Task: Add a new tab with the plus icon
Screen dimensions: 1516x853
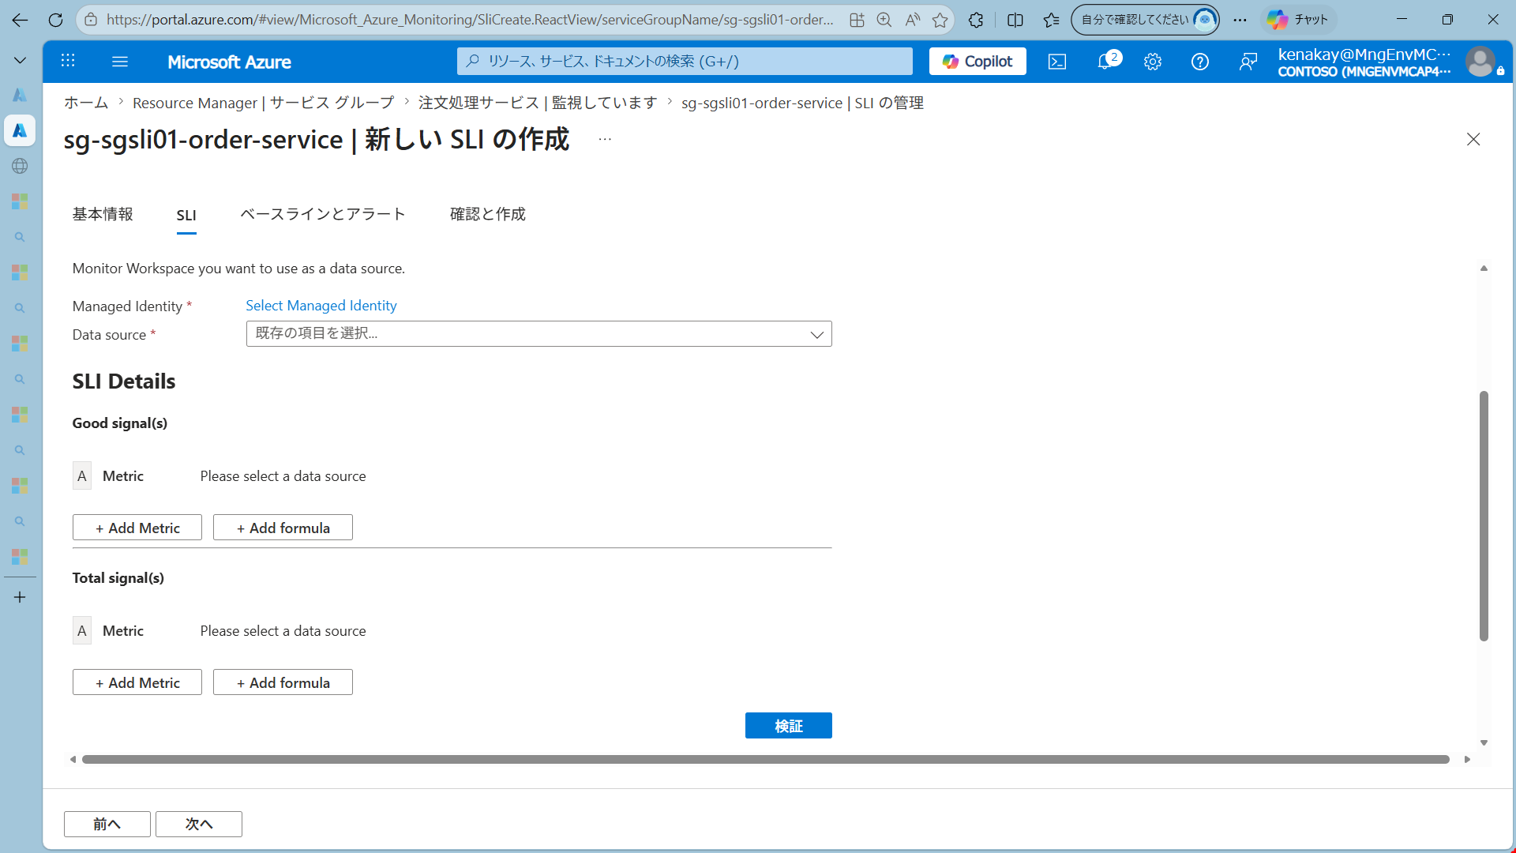Action: [x=20, y=597]
